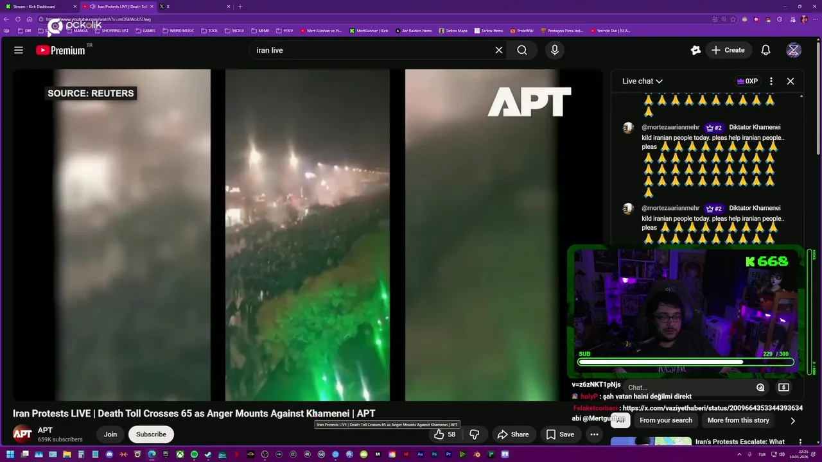Open Iran's Protests Escalate video thumbnail
822x462 pixels.
651,441
